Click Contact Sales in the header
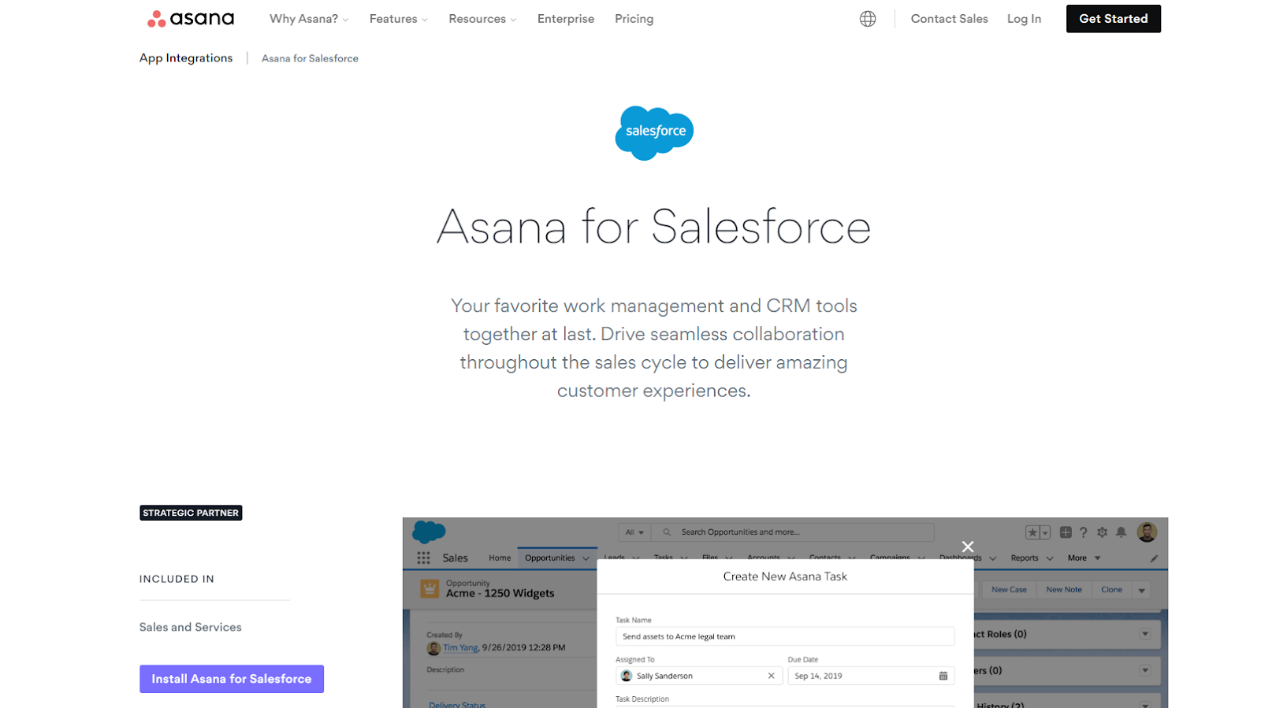Viewport: 1261px width, 708px height. (949, 19)
